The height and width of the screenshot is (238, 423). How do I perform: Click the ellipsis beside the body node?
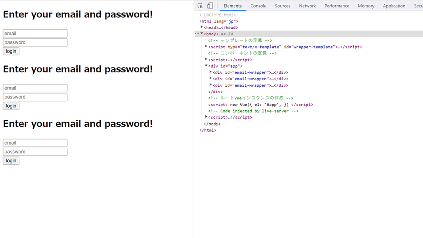197,34
